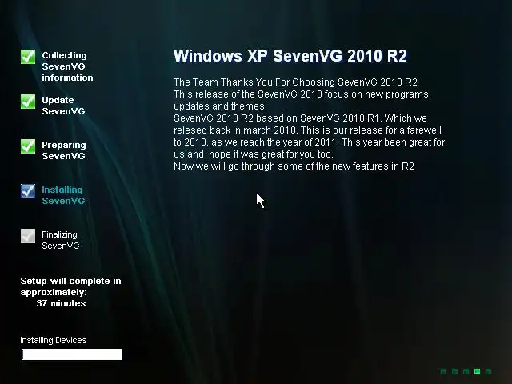The image size is (512, 384).
Task: Click the blue checkbox beside Installing SevenVG
Action: click(28, 191)
